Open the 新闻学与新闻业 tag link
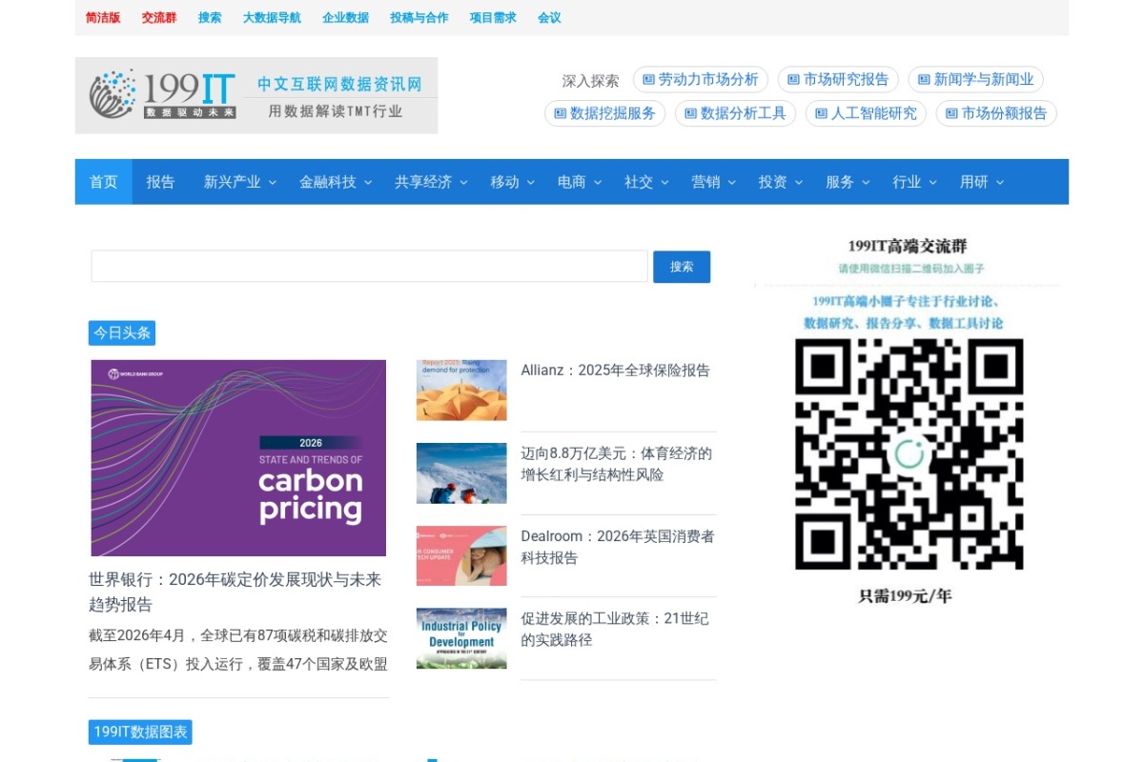 975,80
